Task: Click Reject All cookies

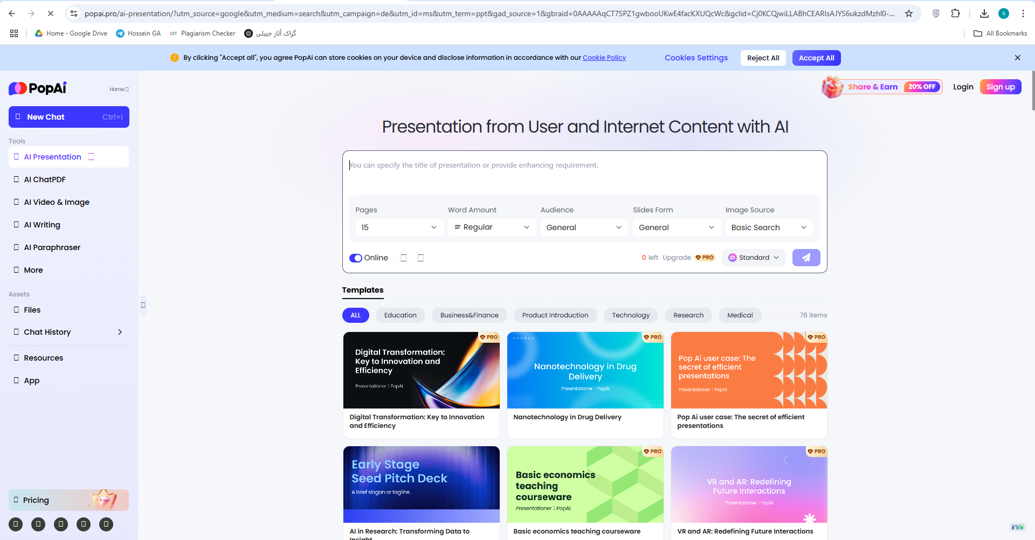Action: (x=763, y=58)
